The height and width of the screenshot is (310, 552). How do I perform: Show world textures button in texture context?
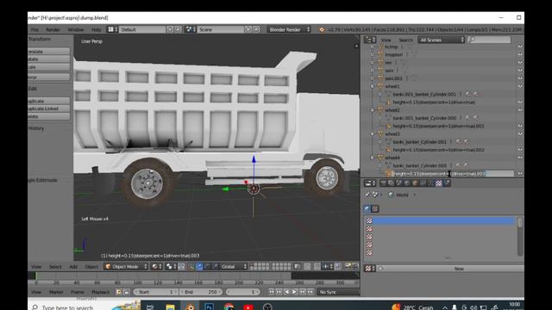367,209
